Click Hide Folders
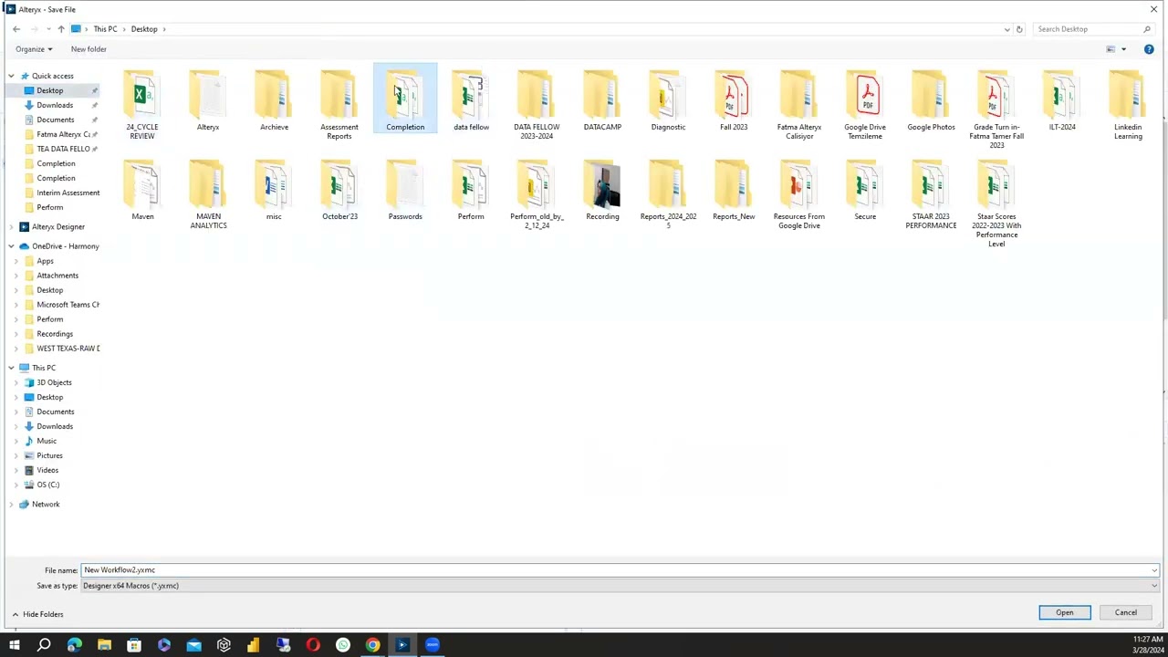The width and height of the screenshot is (1168, 657). (x=38, y=614)
